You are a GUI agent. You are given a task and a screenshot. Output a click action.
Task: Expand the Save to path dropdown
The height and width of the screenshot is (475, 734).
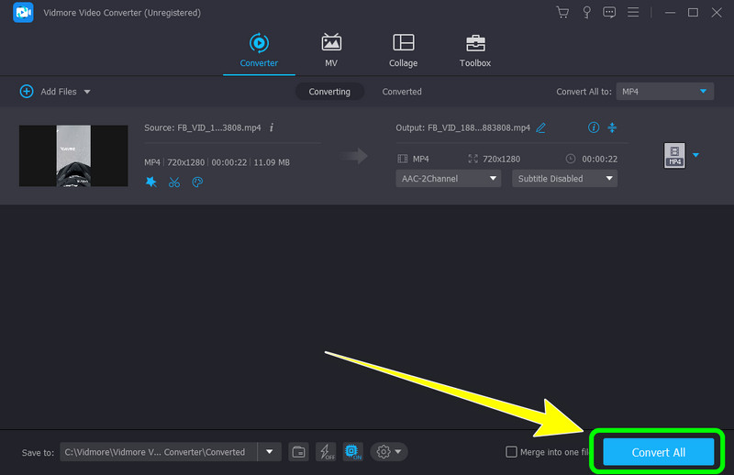pos(269,451)
